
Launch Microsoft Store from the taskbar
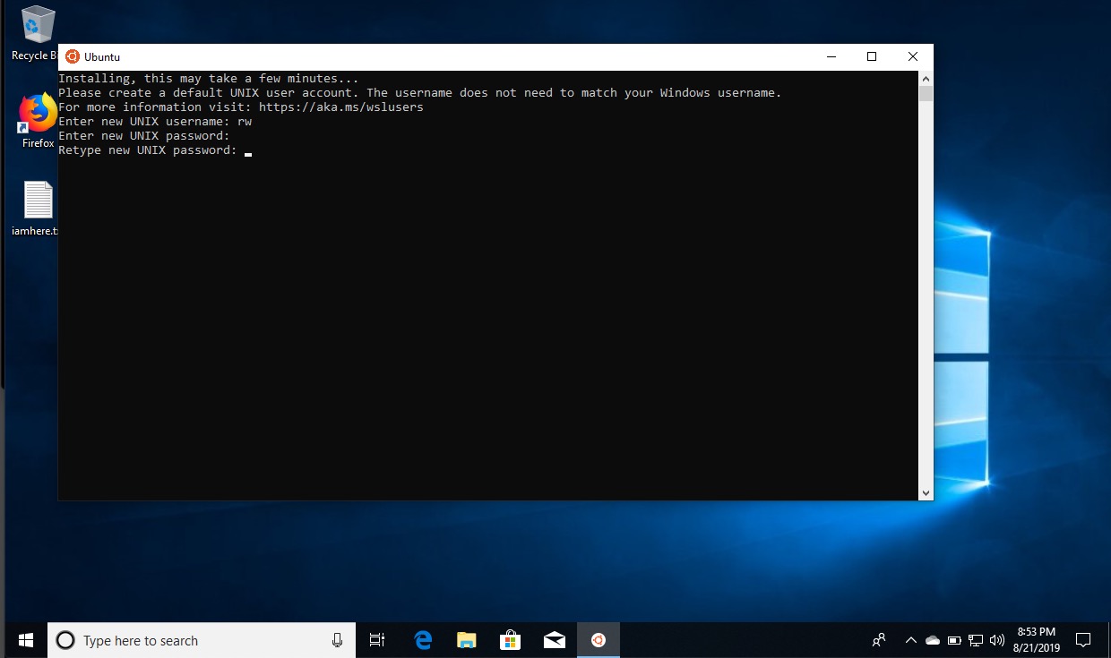tap(510, 640)
